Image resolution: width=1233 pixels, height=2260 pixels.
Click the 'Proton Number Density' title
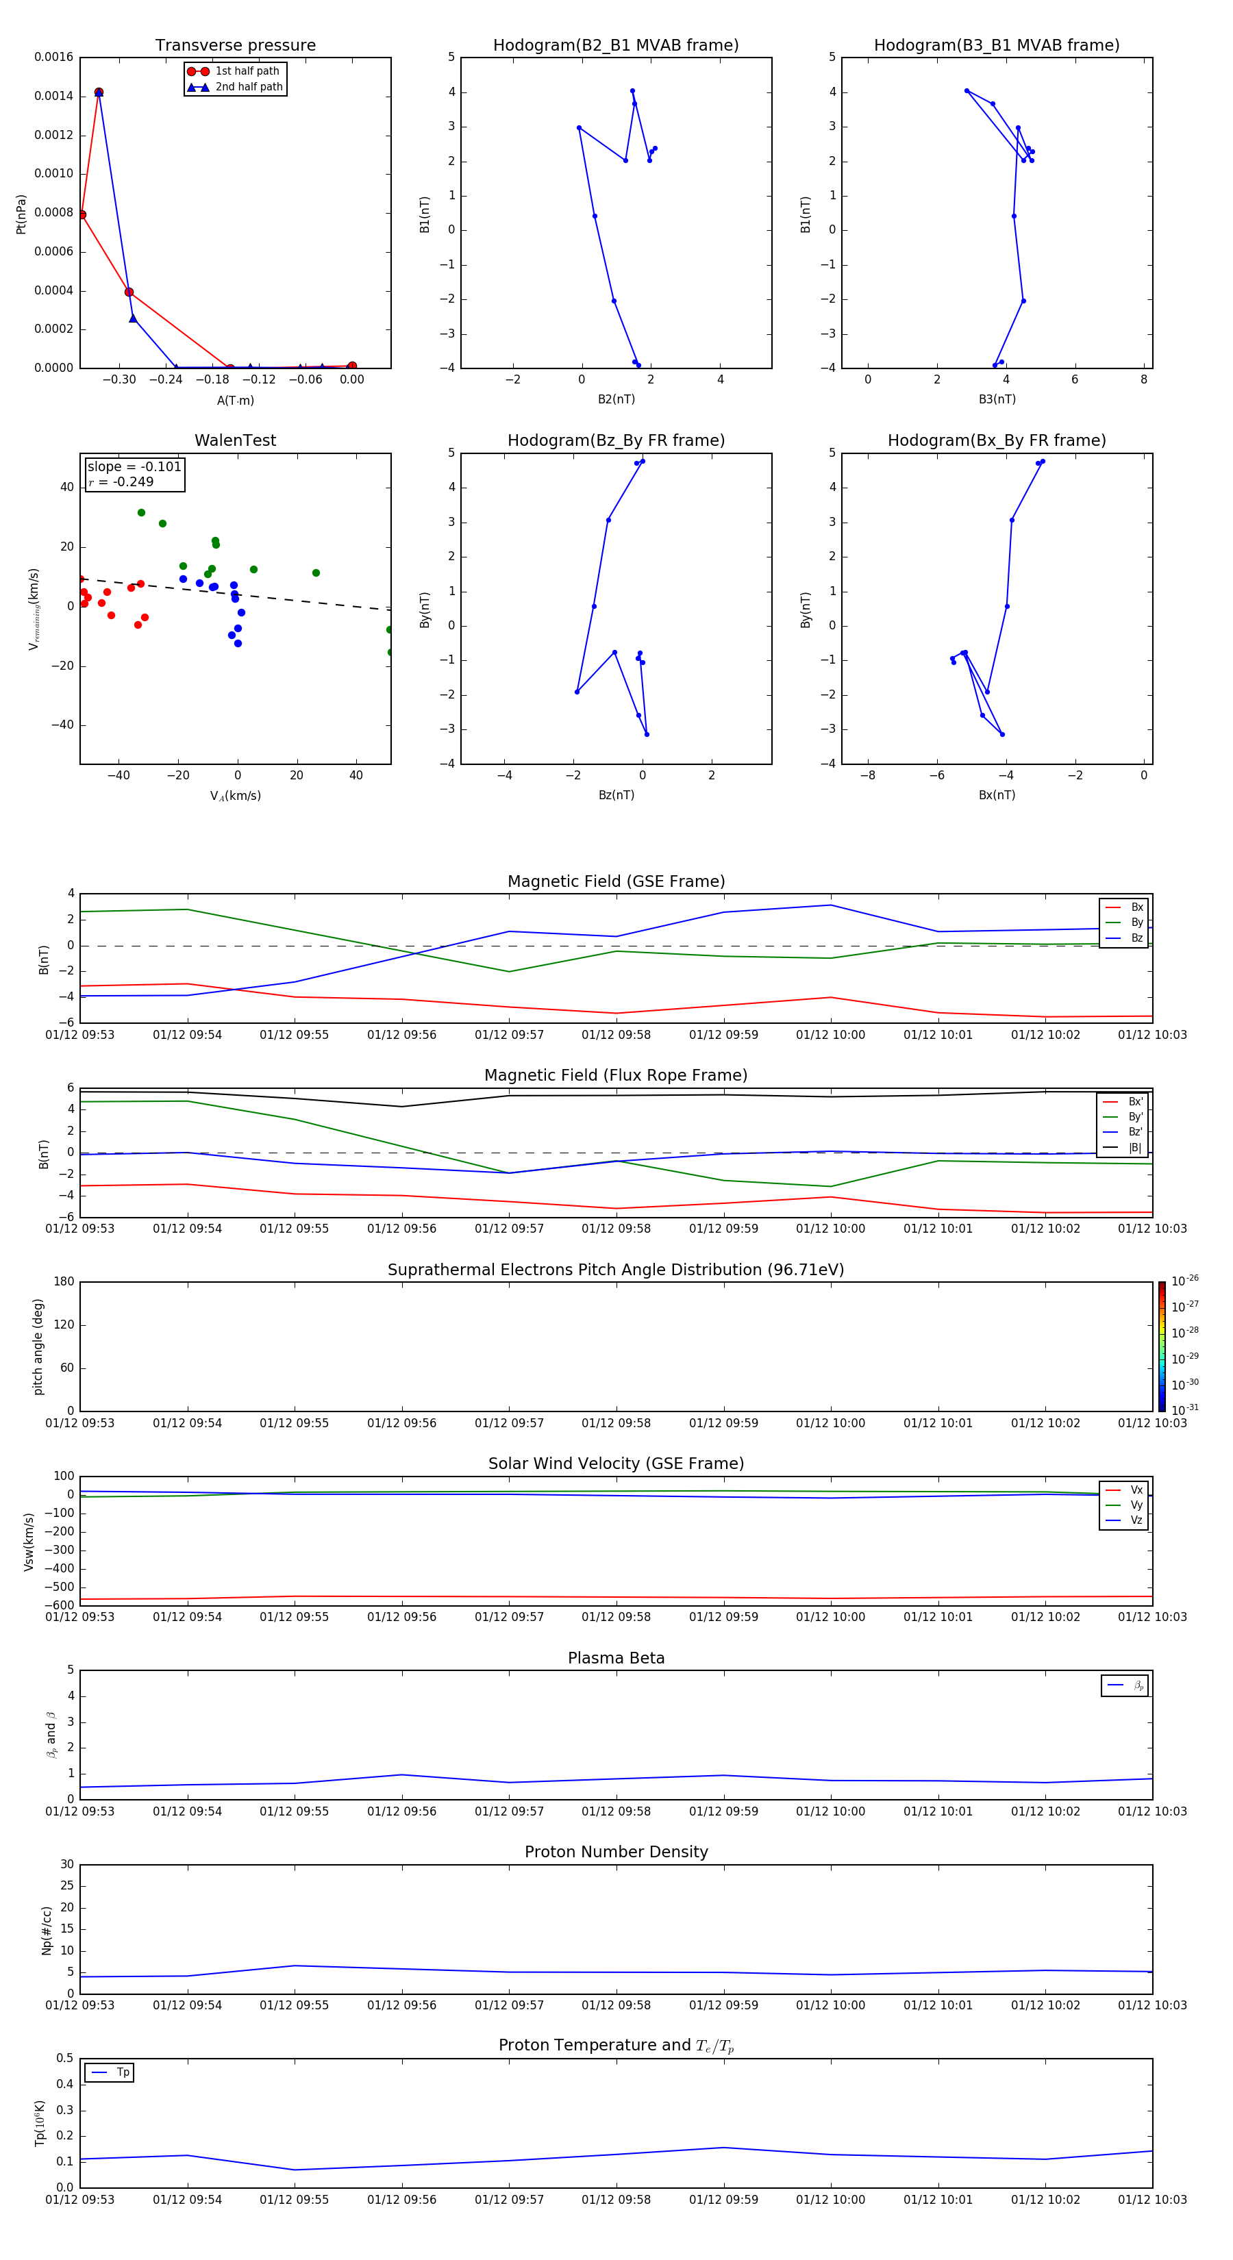[x=616, y=1852]
